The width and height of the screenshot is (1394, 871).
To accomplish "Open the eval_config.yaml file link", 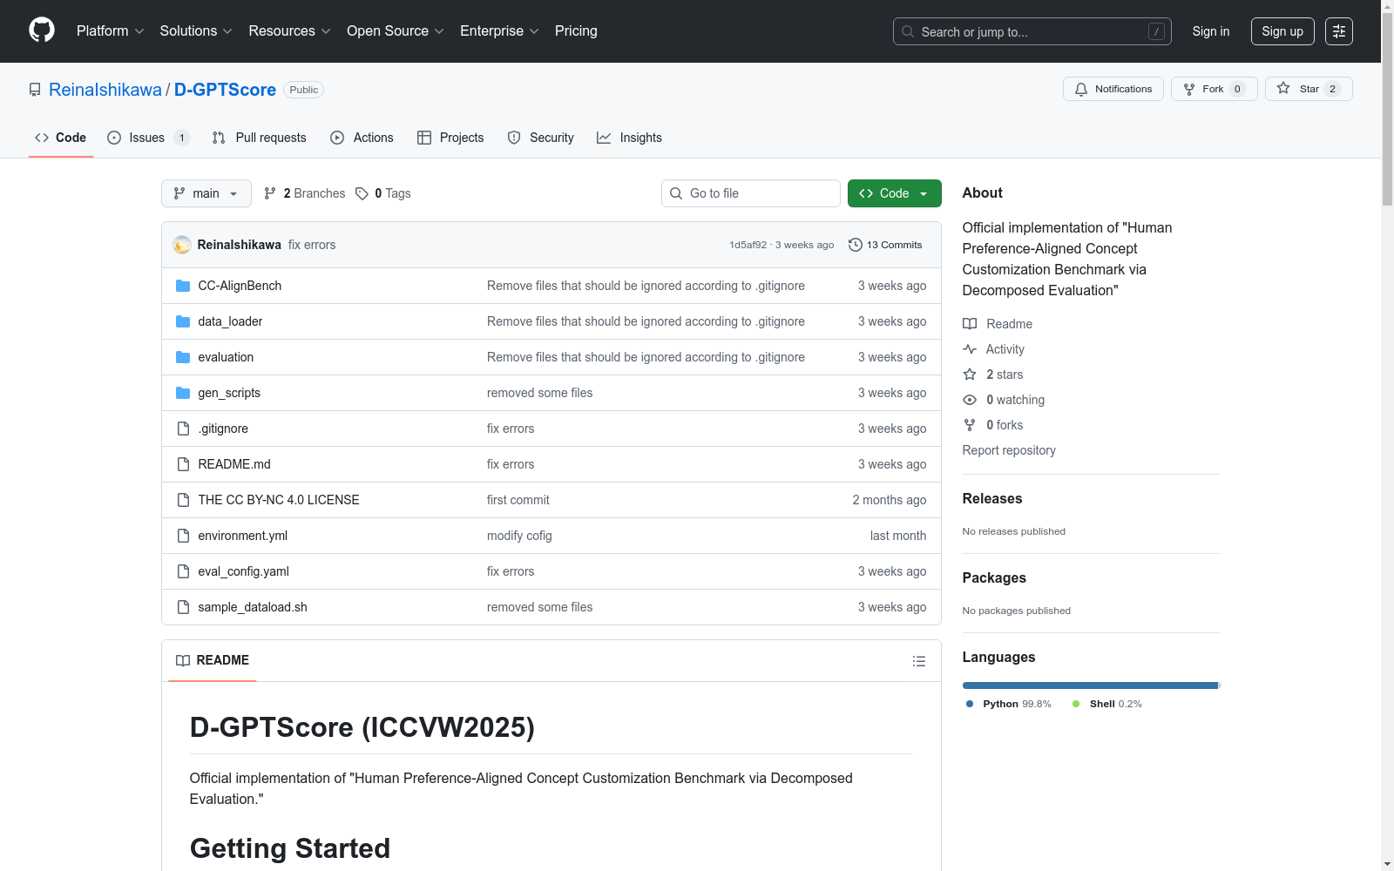I will pyautogui.click(x=243, y=571).
